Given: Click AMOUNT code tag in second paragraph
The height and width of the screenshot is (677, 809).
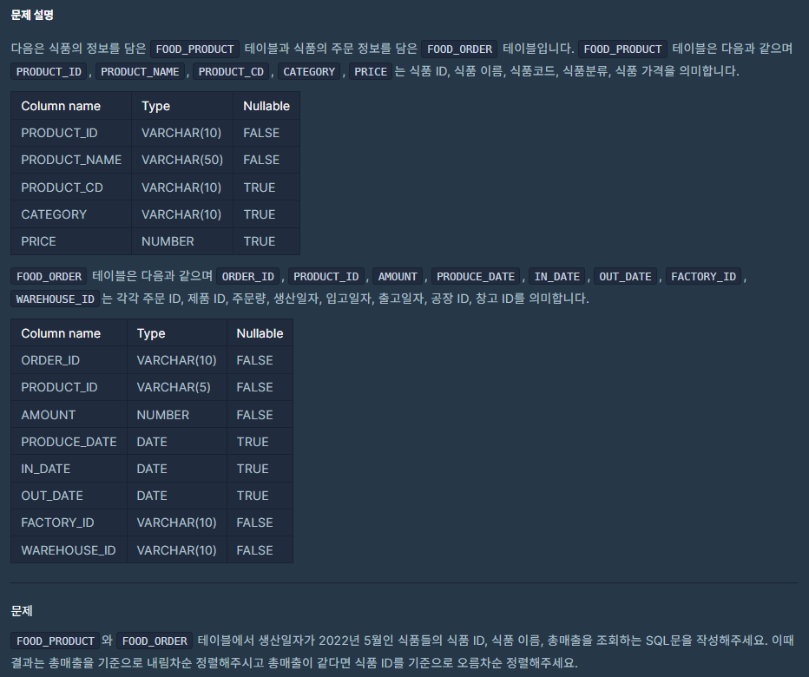Looking at the screenshot, I should coord(398,277).
